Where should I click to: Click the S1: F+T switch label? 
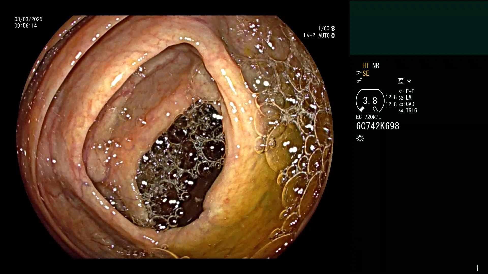coord(406,91)
